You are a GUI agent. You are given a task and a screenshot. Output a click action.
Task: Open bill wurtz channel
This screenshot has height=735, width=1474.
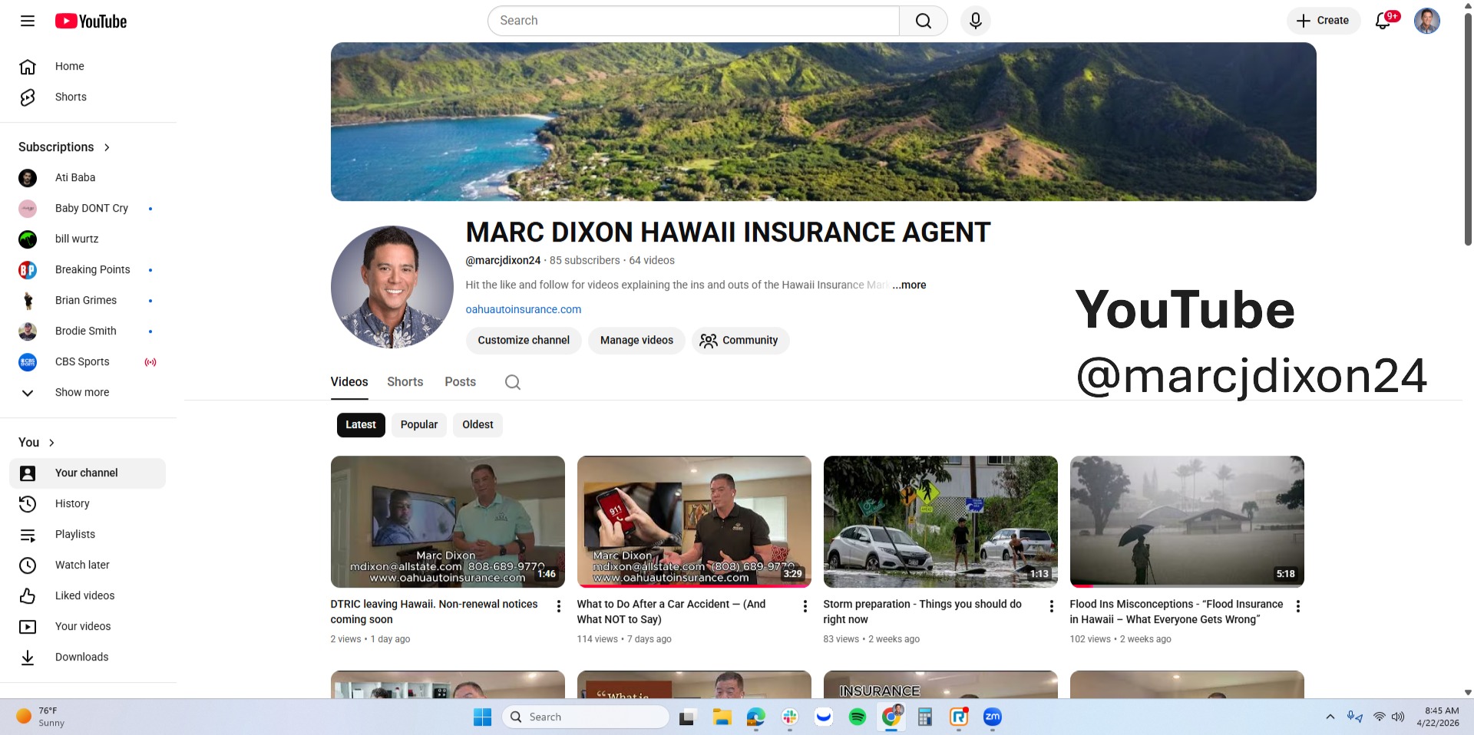[88, 239]
